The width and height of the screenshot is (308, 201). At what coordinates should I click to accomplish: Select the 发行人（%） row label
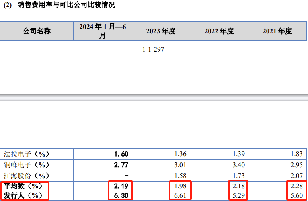click(x=23, y=195)
